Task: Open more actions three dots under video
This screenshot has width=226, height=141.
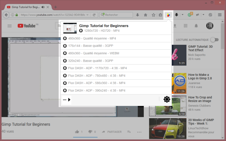Action: pyautogui.click(x=139, y=132)
